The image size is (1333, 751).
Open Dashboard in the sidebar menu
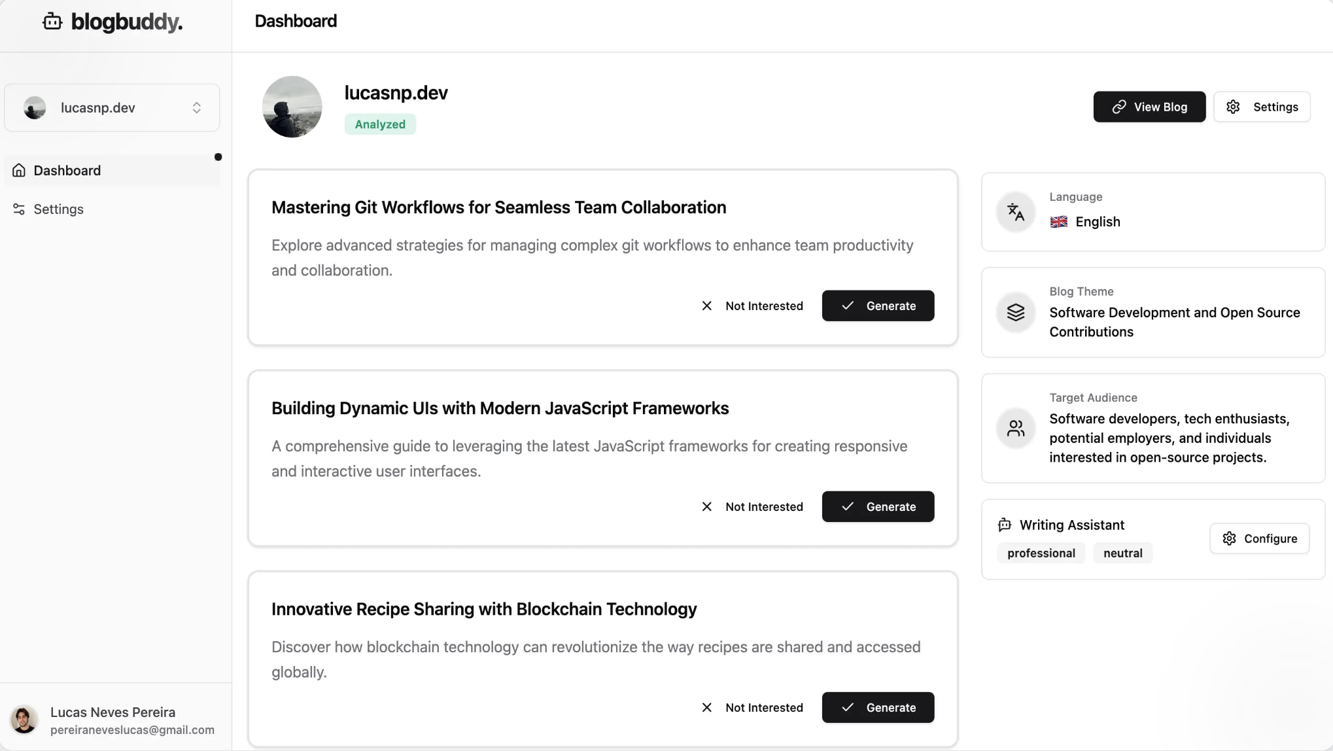click(67, 171)
